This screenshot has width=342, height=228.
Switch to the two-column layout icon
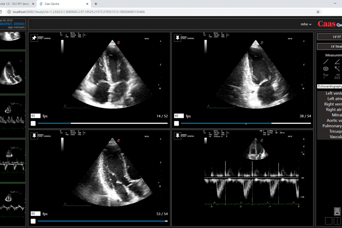click(x=337, y=221)
